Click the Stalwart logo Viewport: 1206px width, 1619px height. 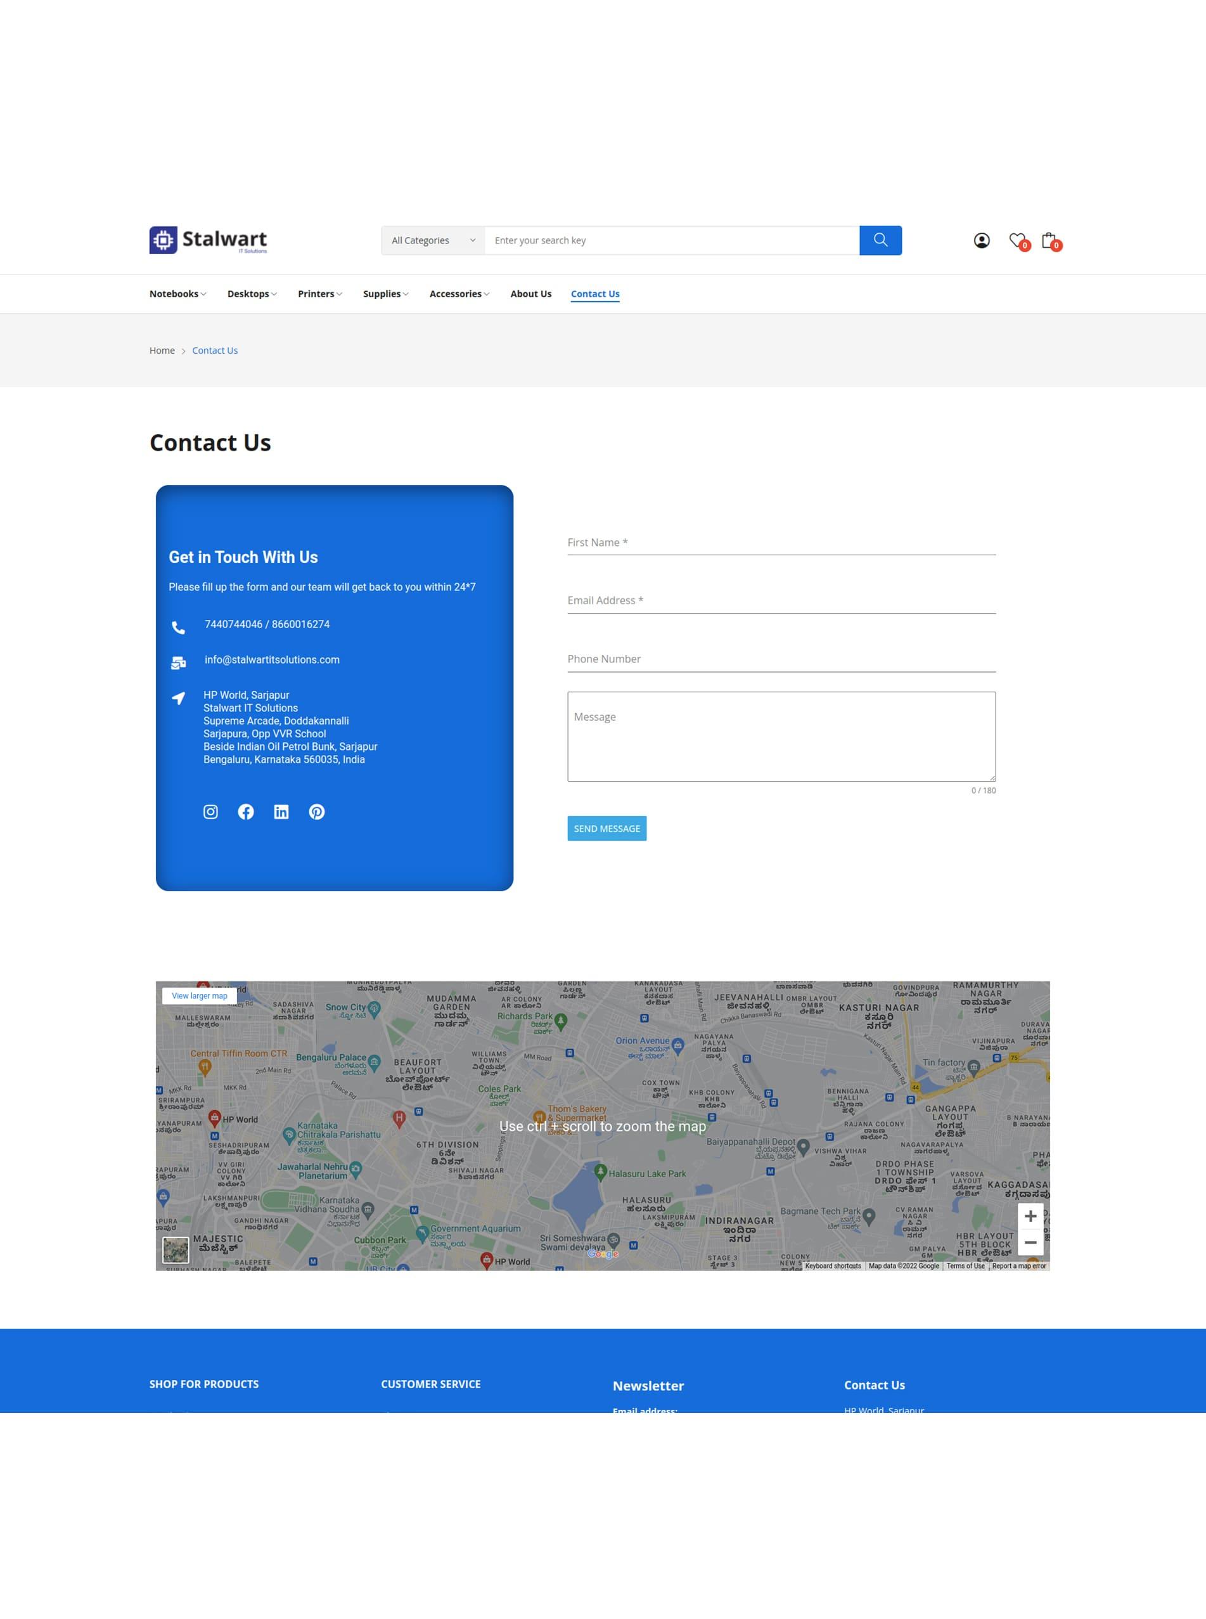pos(208,240)
